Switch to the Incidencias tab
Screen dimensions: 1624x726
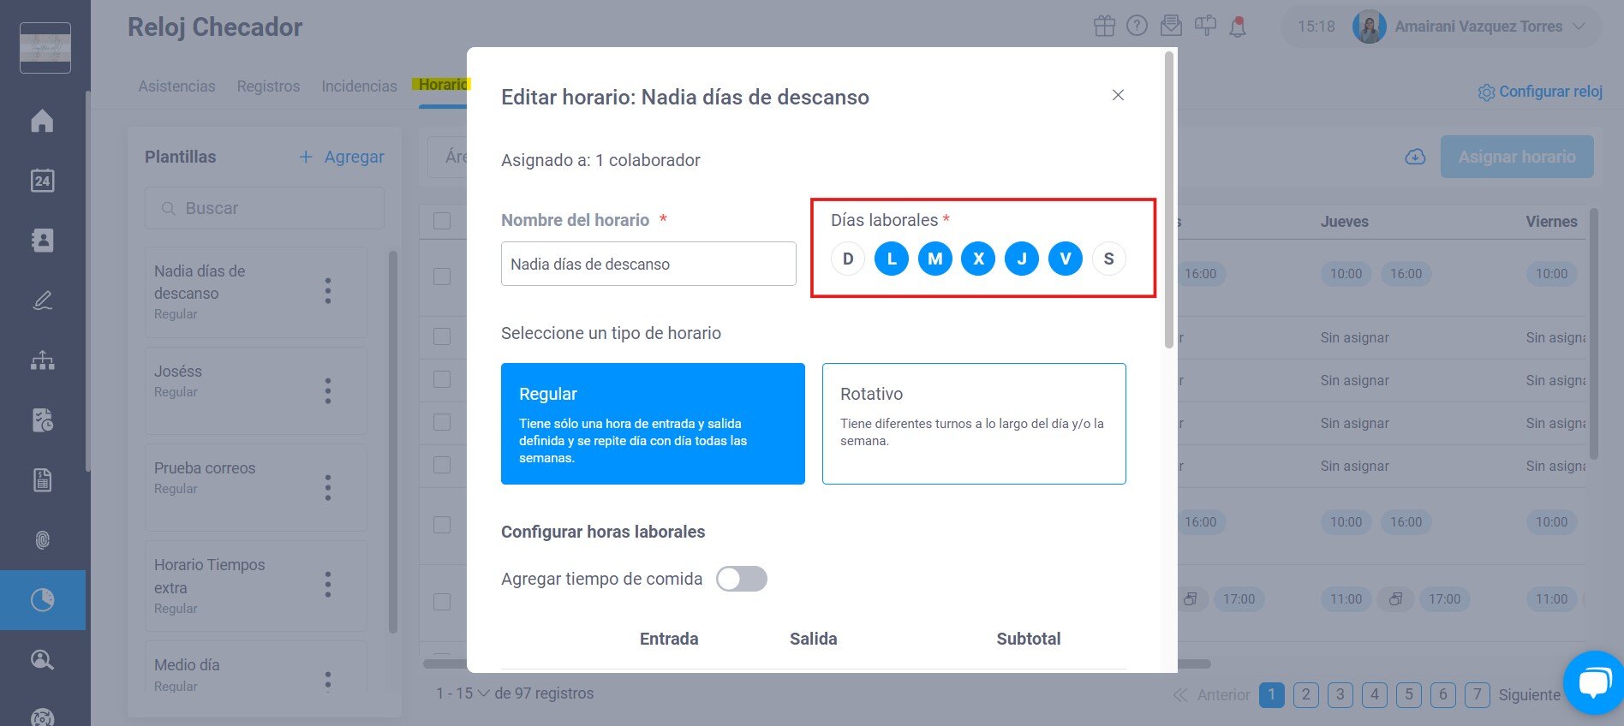pyautogui.click(x=359, y=86)
